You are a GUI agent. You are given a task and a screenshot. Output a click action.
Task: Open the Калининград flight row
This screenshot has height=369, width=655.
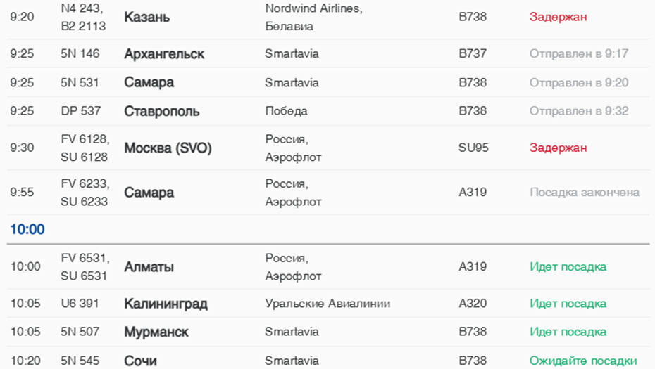click(166, 304)
